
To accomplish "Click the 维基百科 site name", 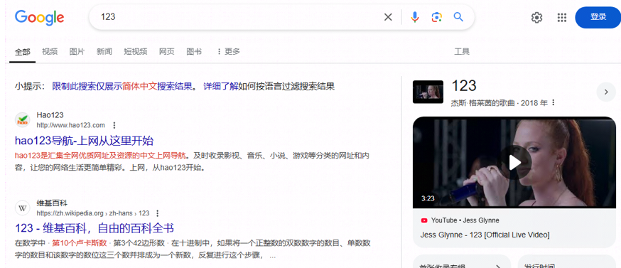I will [52, 203].
